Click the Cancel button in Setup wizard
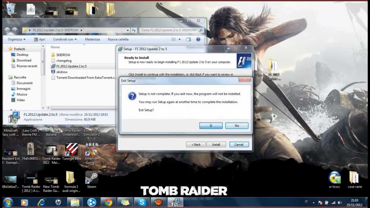Image resolution: width=370 pixels, height=208 pixels. pyautogui.click(x=239, y=145)
